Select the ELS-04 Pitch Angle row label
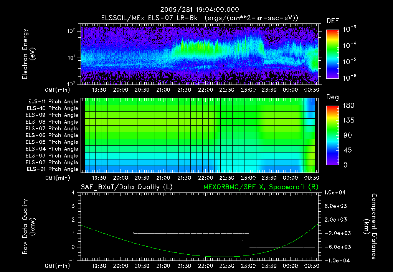Screen dimensions: 393x272 click(52, 149)
